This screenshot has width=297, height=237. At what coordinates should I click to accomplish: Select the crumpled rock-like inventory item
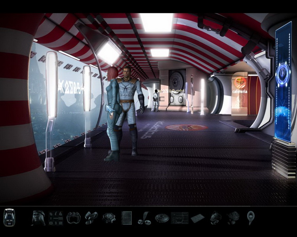(233, 218)
